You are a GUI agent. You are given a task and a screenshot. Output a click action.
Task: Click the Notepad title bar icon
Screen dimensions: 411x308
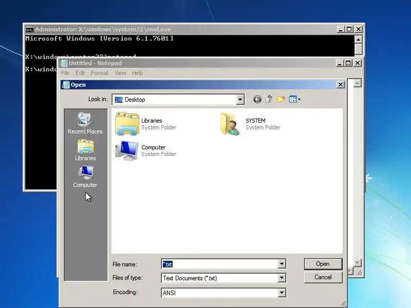coord(64,63)
